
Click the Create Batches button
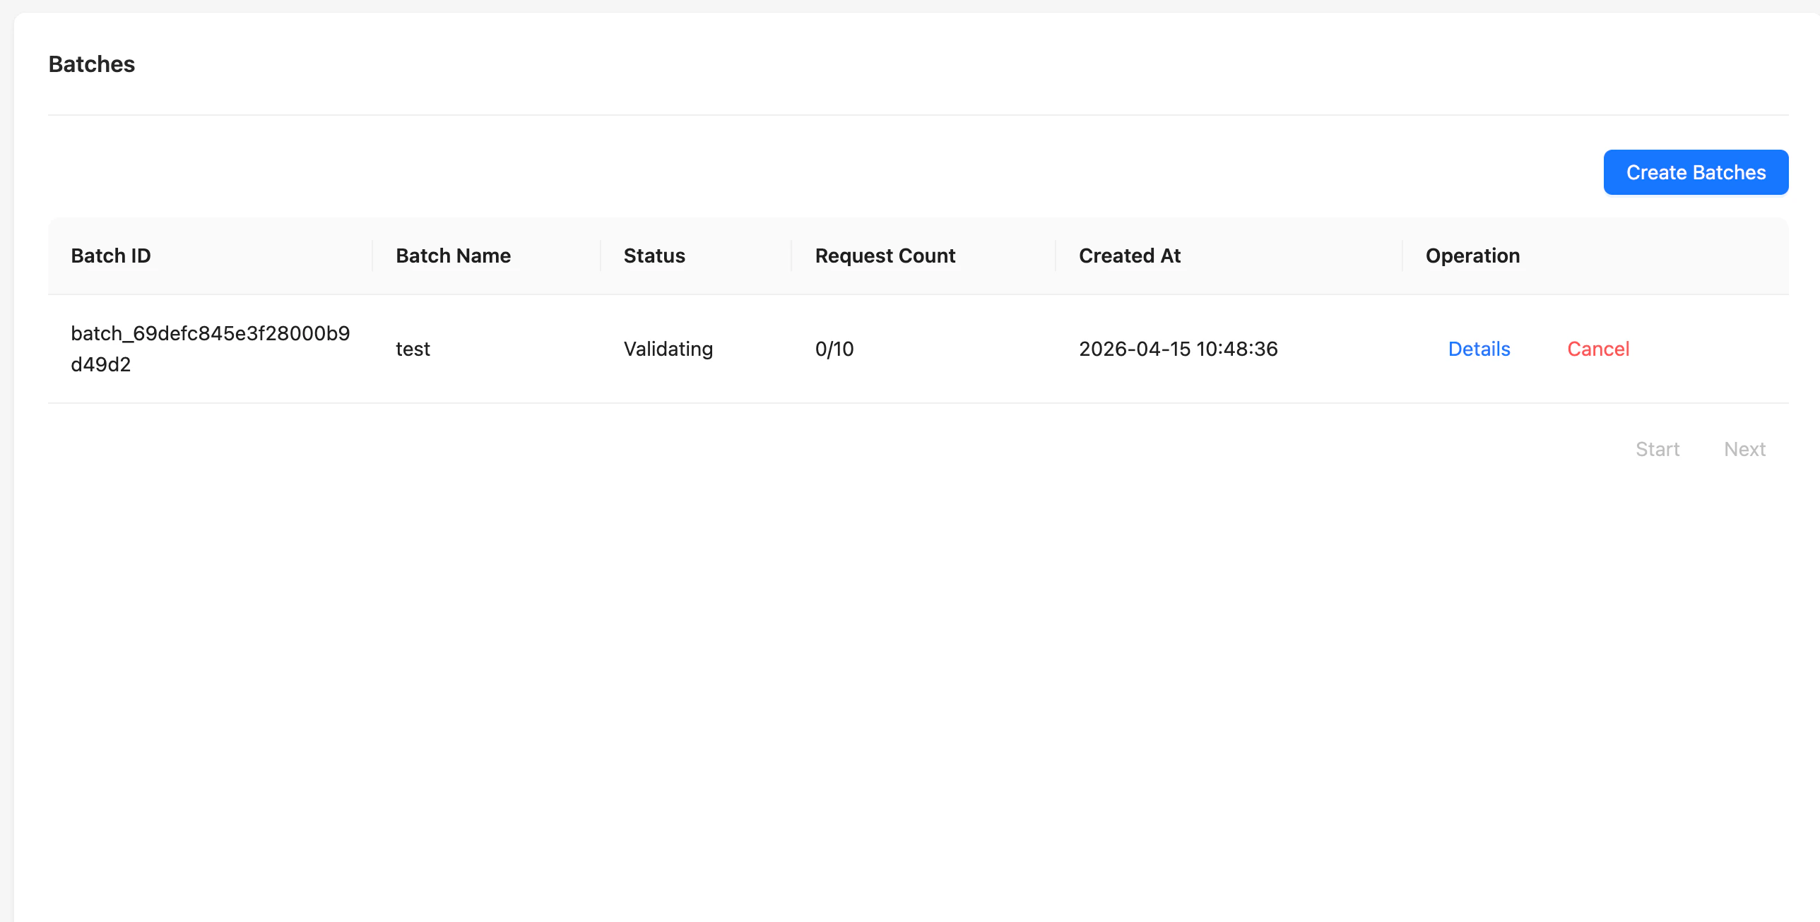pyautogui.click(x=1696, y=172)
